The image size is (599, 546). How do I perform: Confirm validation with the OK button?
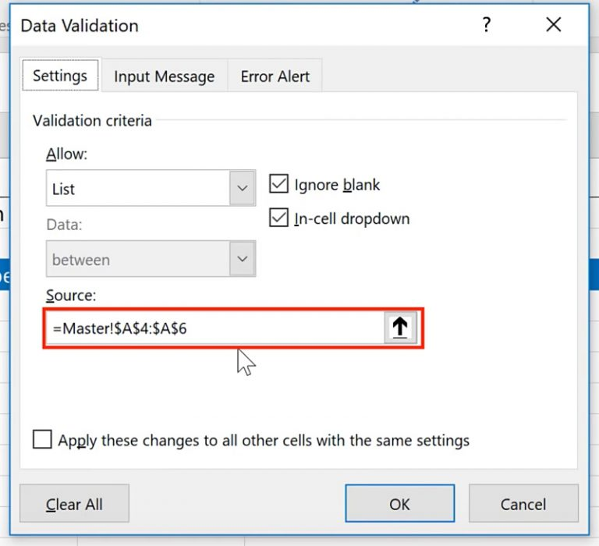(x=399, y=505)
